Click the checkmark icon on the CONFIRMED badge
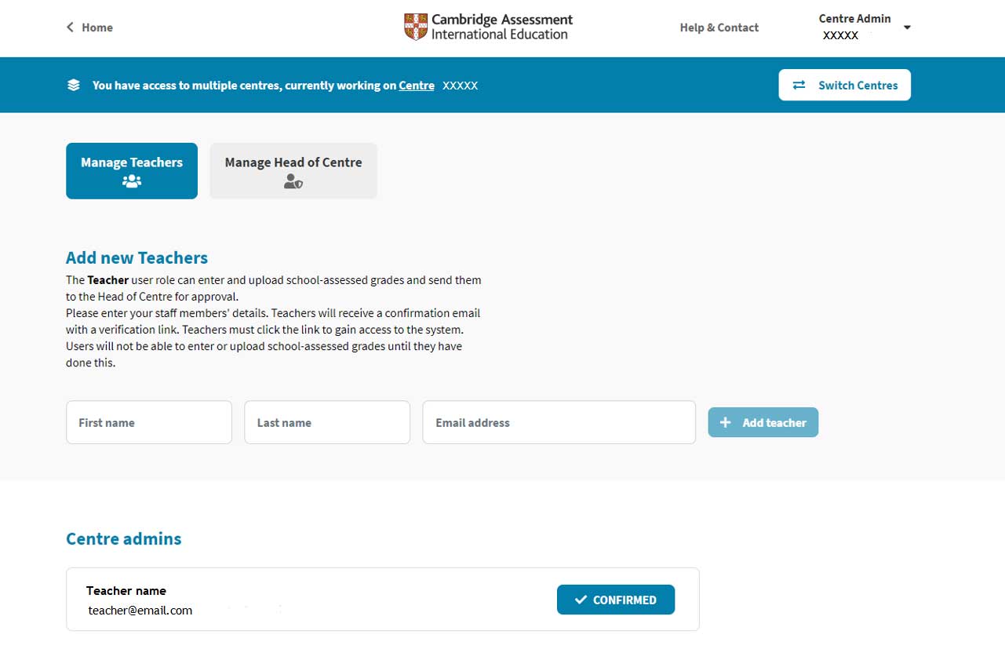 tap(581, 600)
